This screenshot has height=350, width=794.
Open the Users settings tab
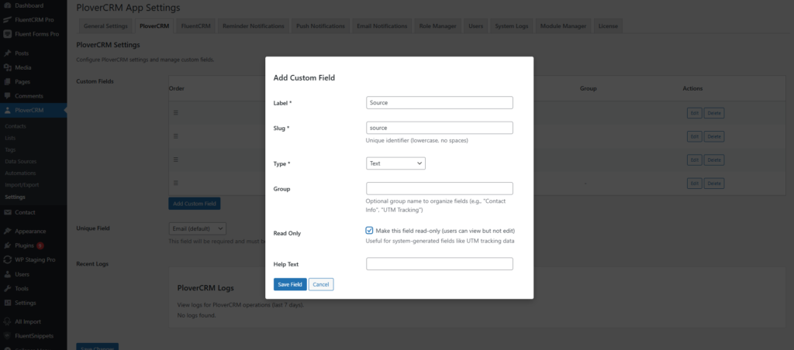point(475,26)
